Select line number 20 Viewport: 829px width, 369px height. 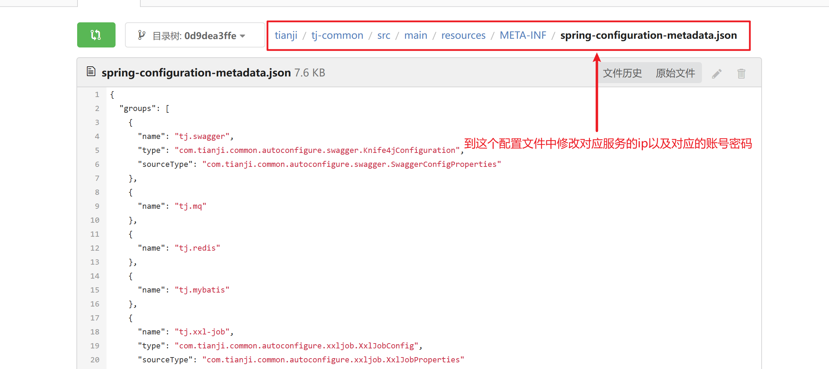point(95,360)
